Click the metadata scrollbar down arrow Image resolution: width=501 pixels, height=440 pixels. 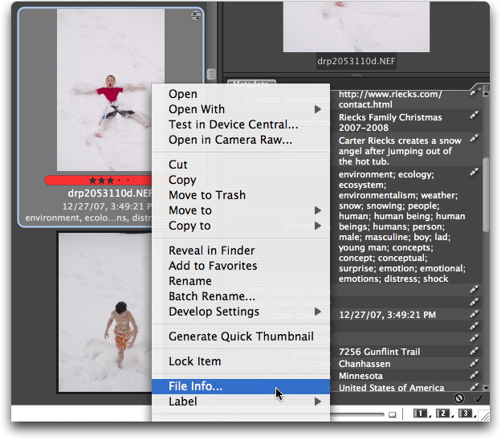(x=486, y=388)
